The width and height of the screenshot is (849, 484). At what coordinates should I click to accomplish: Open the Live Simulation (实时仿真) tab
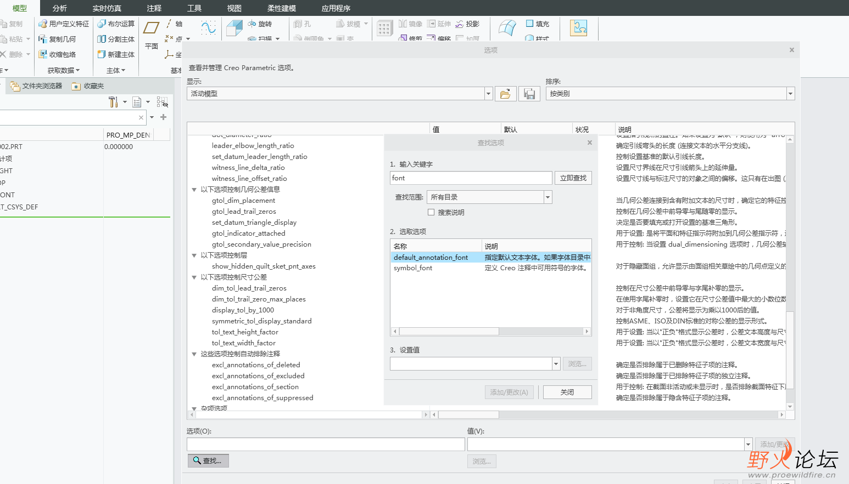107,8
